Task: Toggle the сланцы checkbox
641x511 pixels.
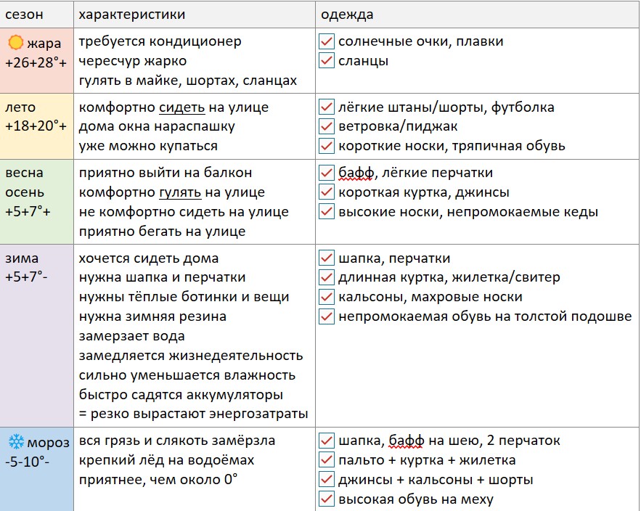Action: coord(327,61)
